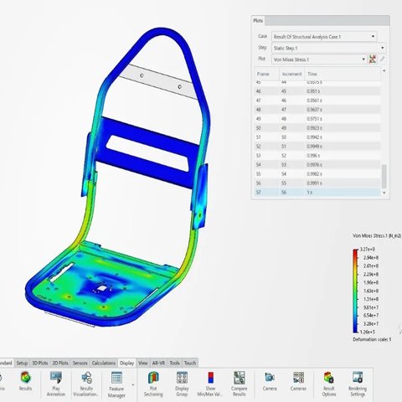Image resolution: width=402 pixels, height=402 pixels.
Task: Expand the Static Step.1 dropdown
Action: point(383,48)
